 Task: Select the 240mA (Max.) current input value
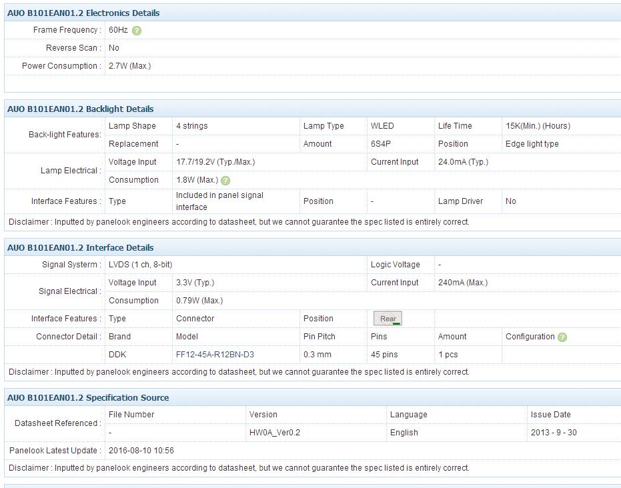pyautogui.click(x=463, y=283)
